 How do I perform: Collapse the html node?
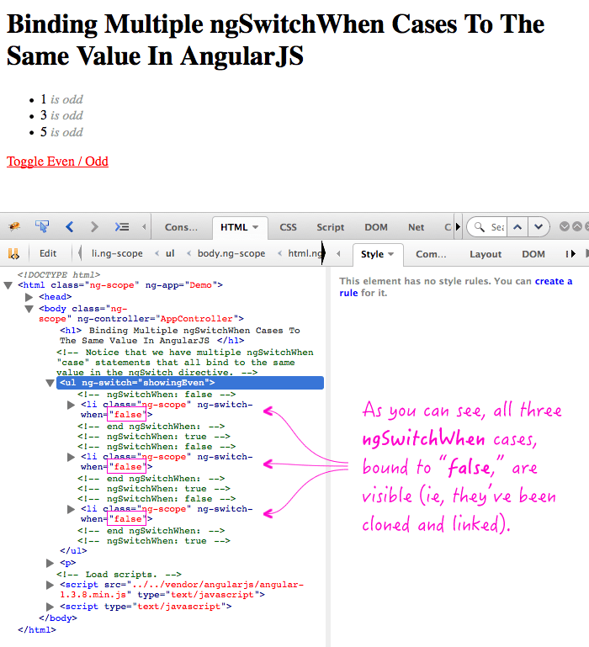tap(8, 285)
